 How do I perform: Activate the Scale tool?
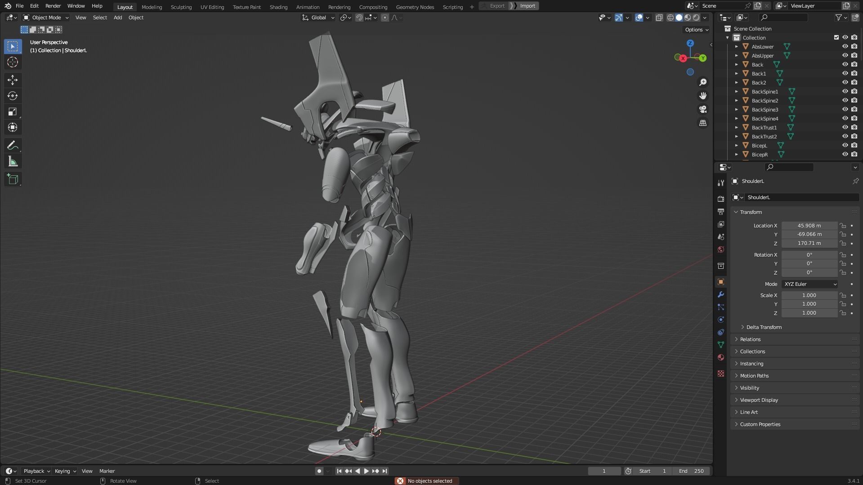pyautogui.click(x=13, y=111)
